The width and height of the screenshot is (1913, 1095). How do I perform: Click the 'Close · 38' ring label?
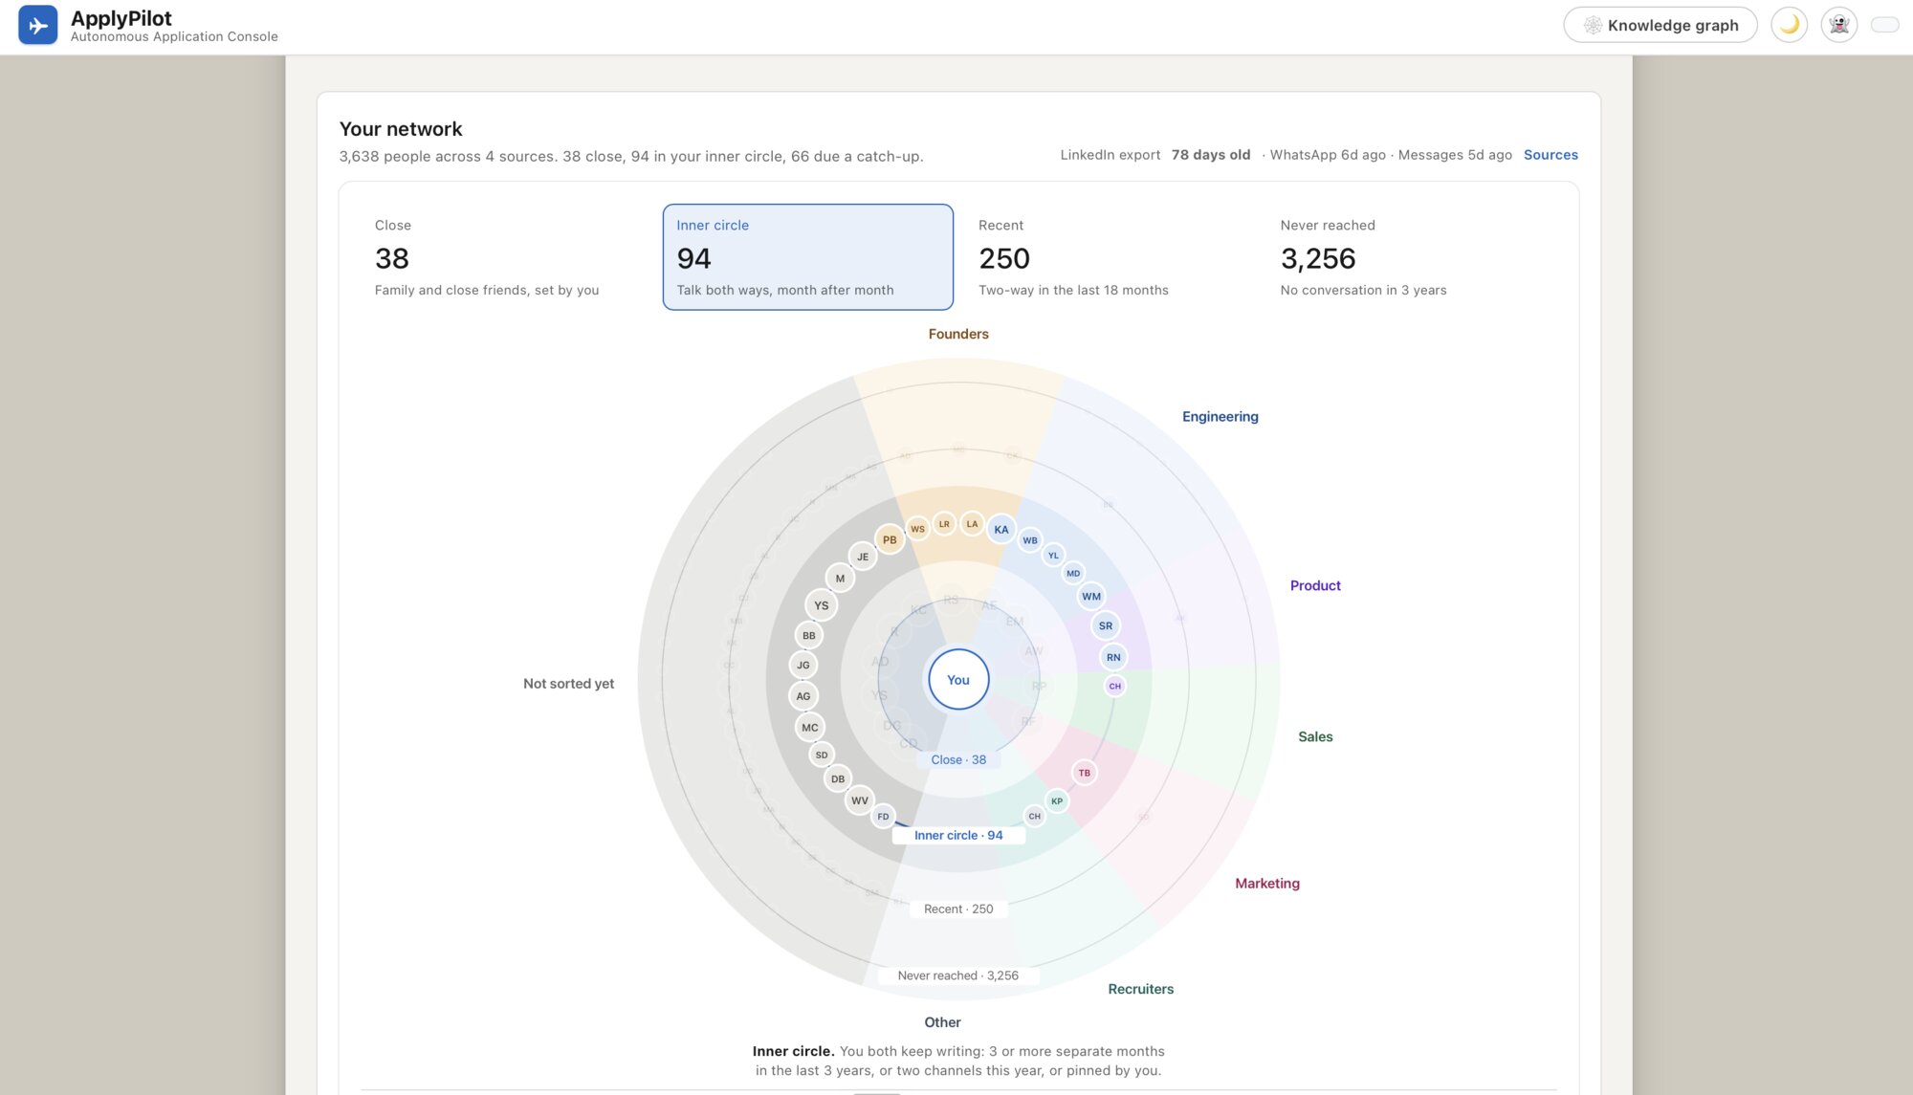pos(958,760)
